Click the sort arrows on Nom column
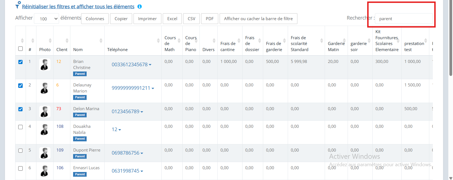453x180 pixels. click(x=101, y=41)
